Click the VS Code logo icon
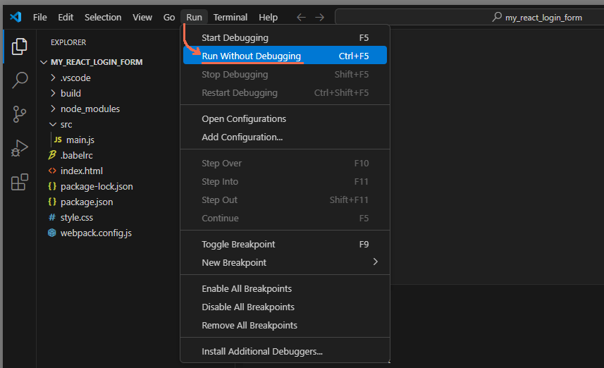604x368 pixels. pos(16,17)
